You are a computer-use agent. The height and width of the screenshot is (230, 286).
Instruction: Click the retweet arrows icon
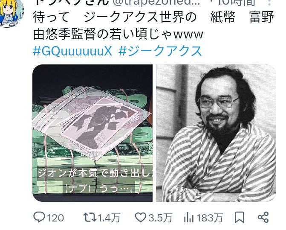90,217
